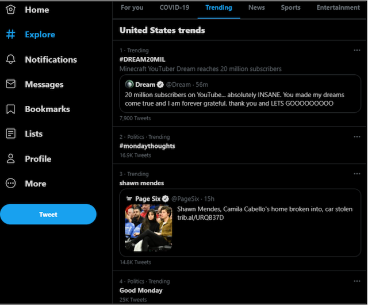
Task: Open the trib.al/URQB37D link
Action: tap(201, 218)
